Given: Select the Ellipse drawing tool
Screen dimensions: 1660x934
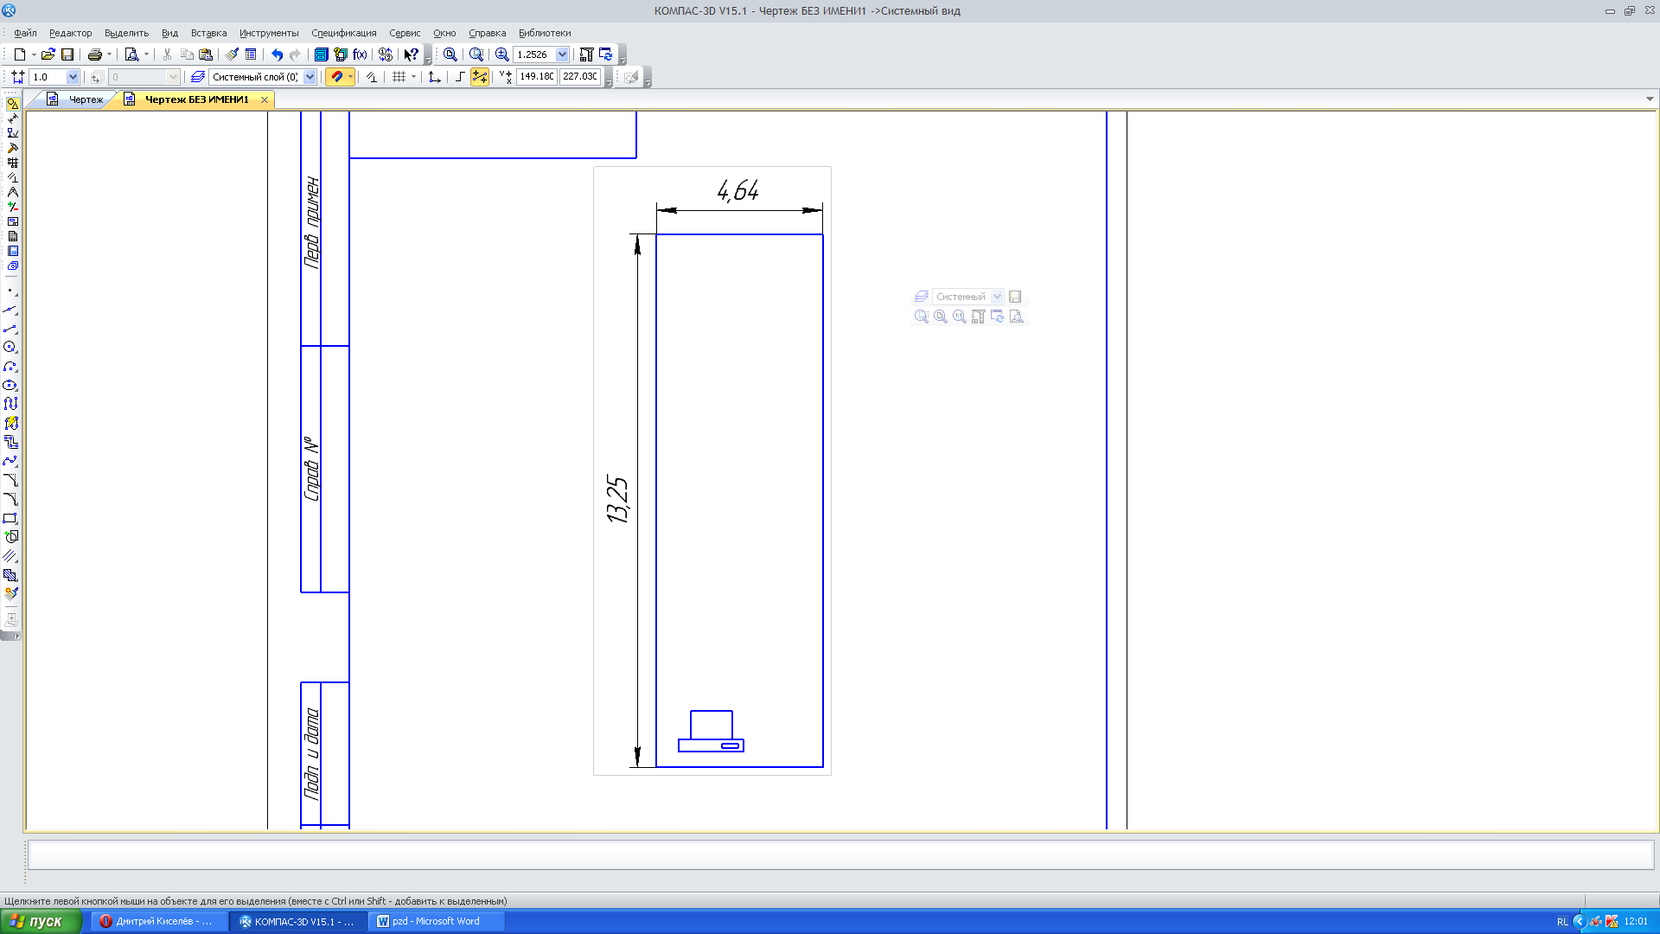Looking at the screenshot, I should pos(10,385).
